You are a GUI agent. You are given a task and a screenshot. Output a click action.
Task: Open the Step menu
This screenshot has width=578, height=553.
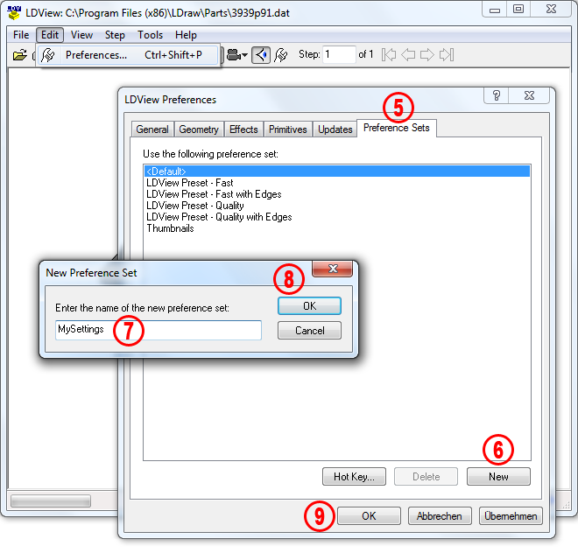click(115, 35)
